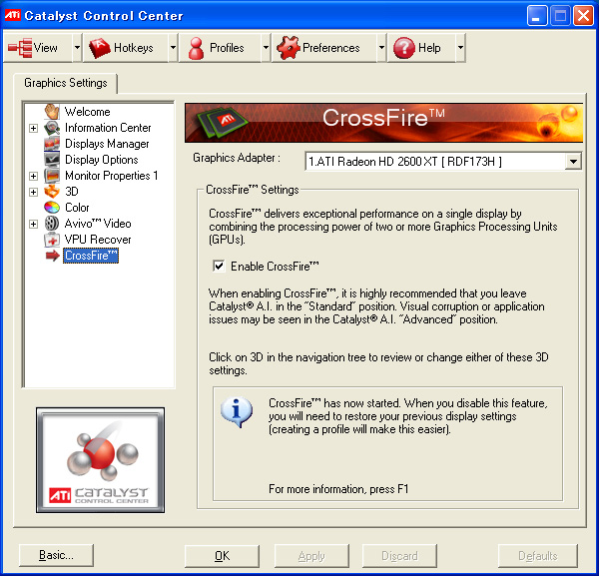The image size is (599, 576).
Task: Click the Avivo Video film reel icon
Action: [x=52, y=224]
